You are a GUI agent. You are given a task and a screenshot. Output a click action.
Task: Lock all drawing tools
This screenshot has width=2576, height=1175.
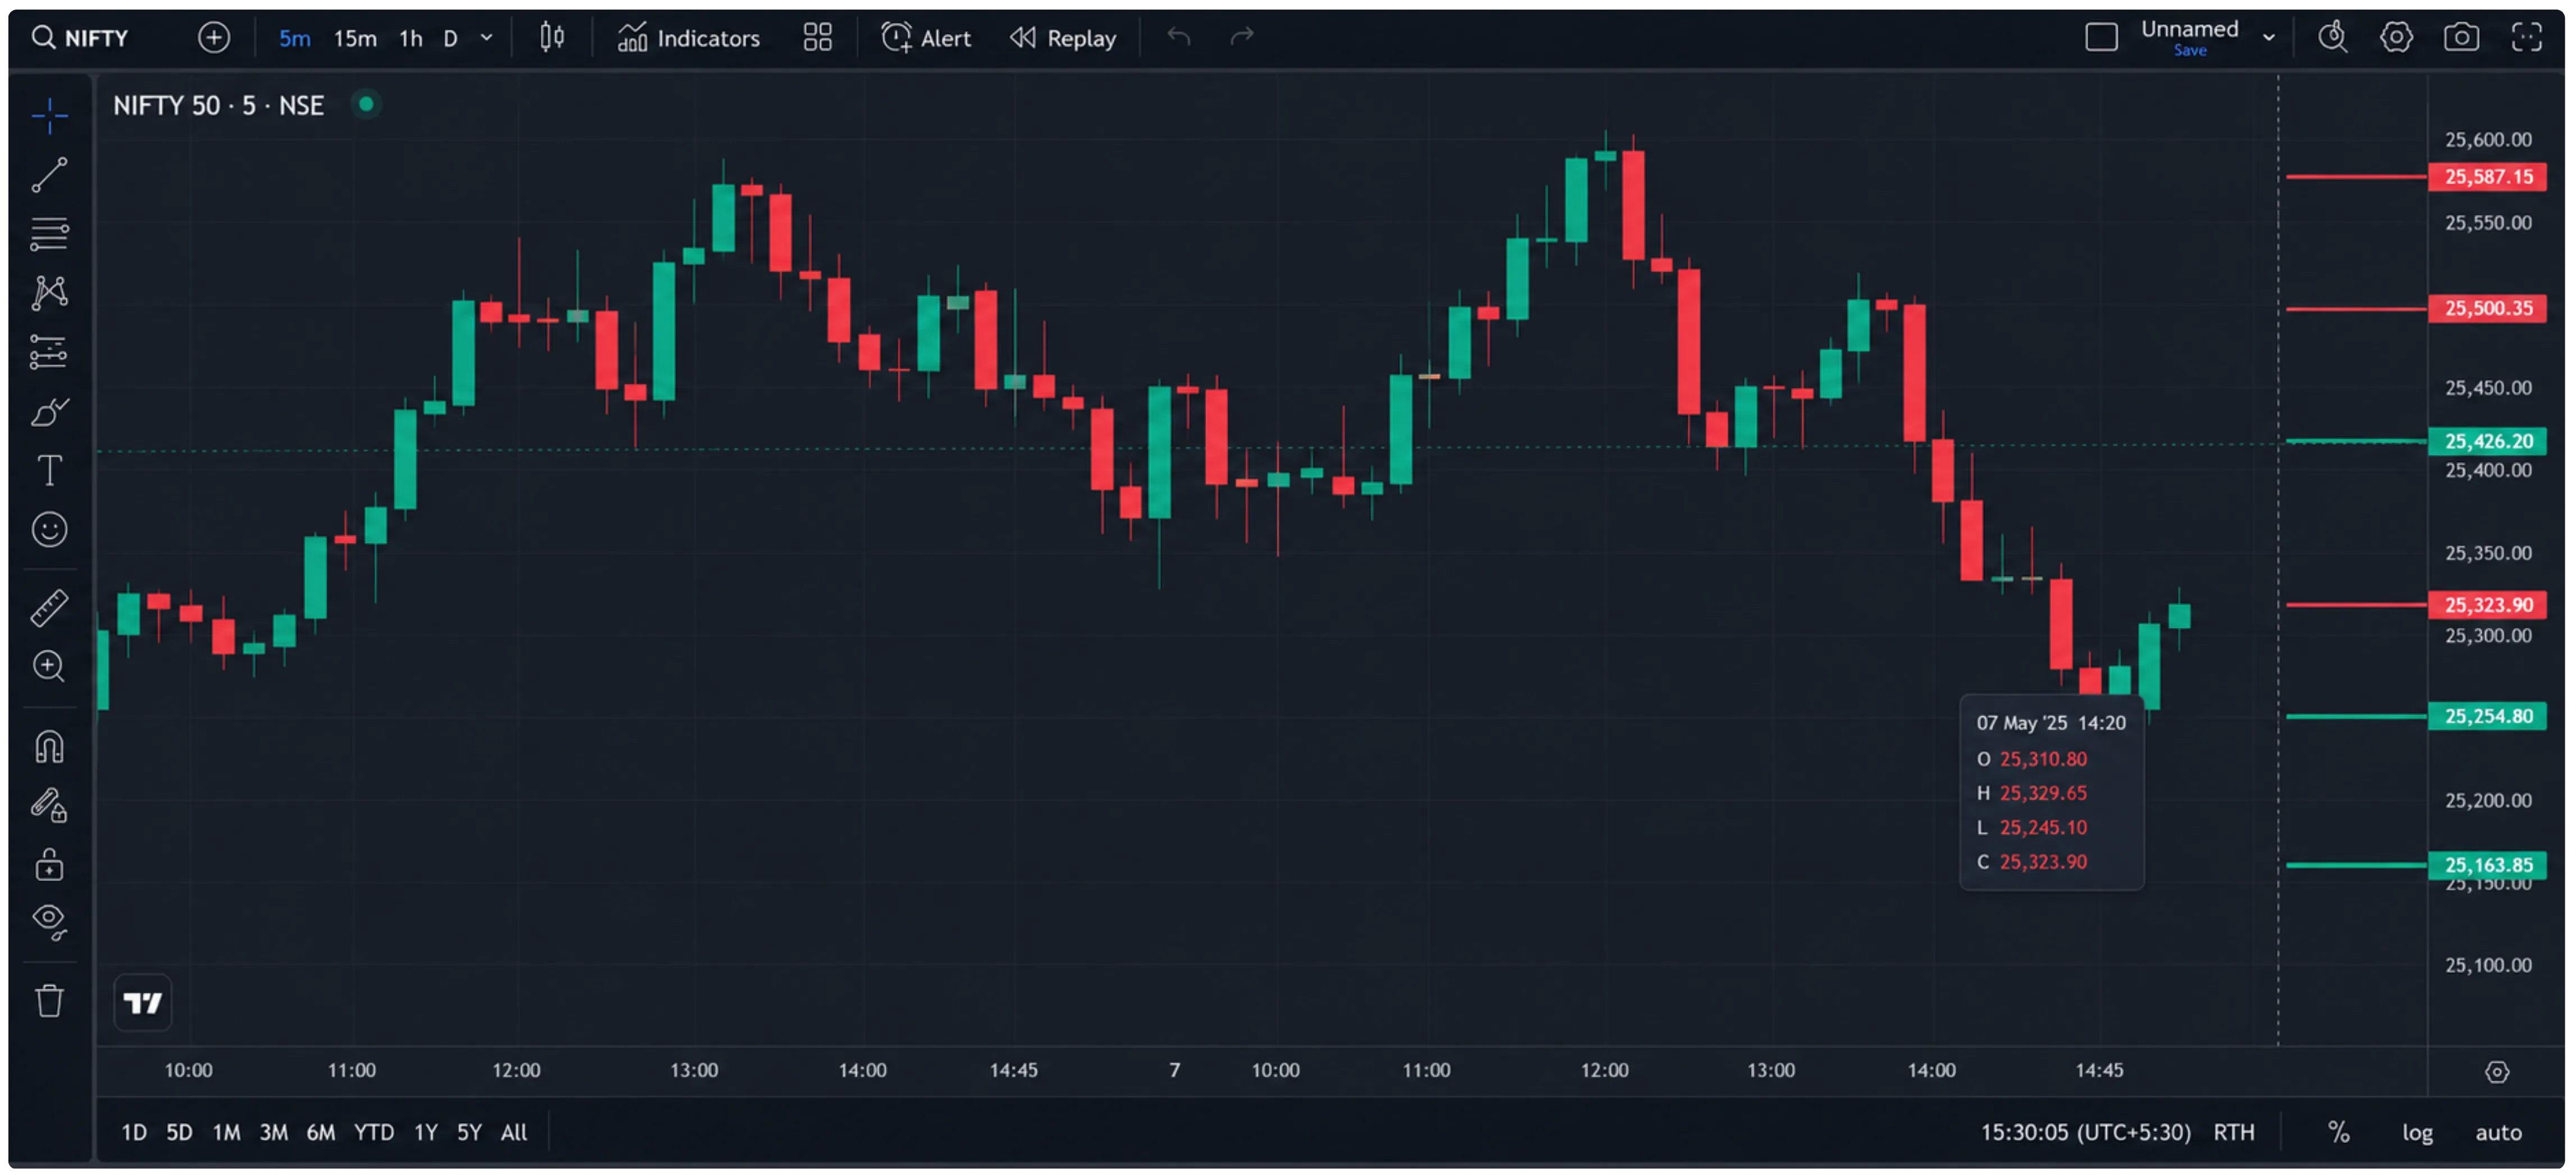tap(49, 865)
